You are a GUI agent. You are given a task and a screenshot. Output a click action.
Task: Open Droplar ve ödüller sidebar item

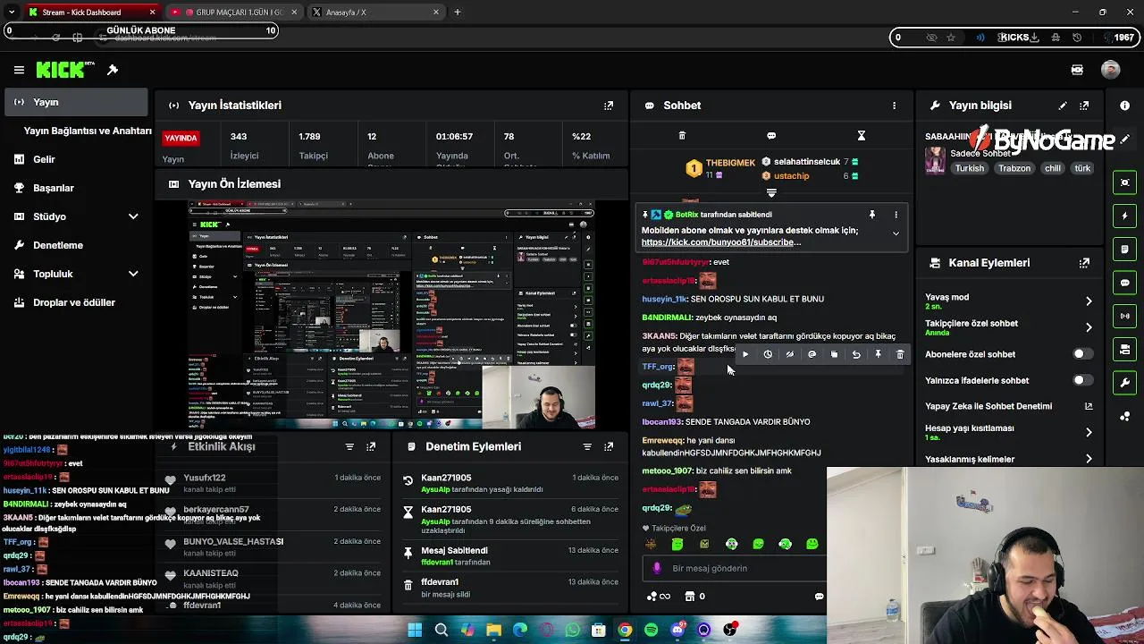pos(76,302)
